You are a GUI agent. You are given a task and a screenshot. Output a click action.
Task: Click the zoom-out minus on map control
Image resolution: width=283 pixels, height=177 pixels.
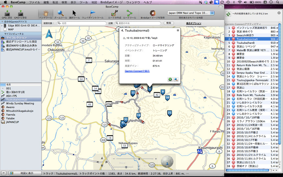(114, 159)
